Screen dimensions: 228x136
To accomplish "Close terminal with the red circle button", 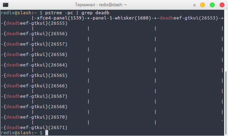I will coord(222,5).
